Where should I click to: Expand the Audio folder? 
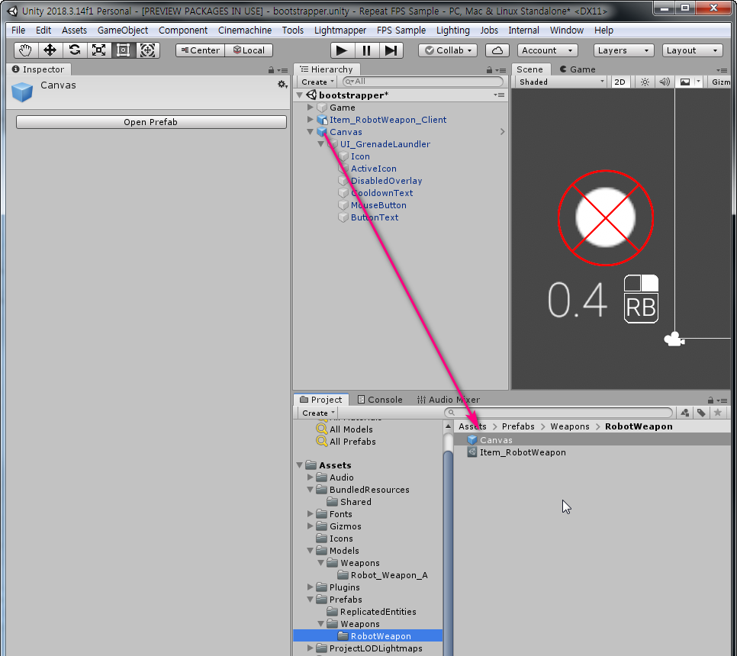[311, 478]
